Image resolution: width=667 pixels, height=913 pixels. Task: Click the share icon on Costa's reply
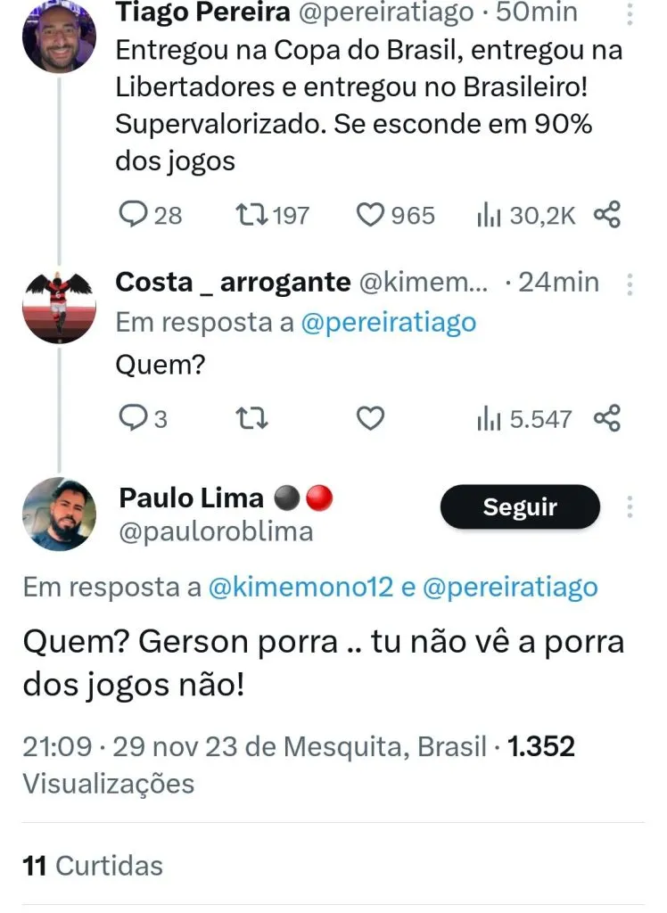click(606, 418)
